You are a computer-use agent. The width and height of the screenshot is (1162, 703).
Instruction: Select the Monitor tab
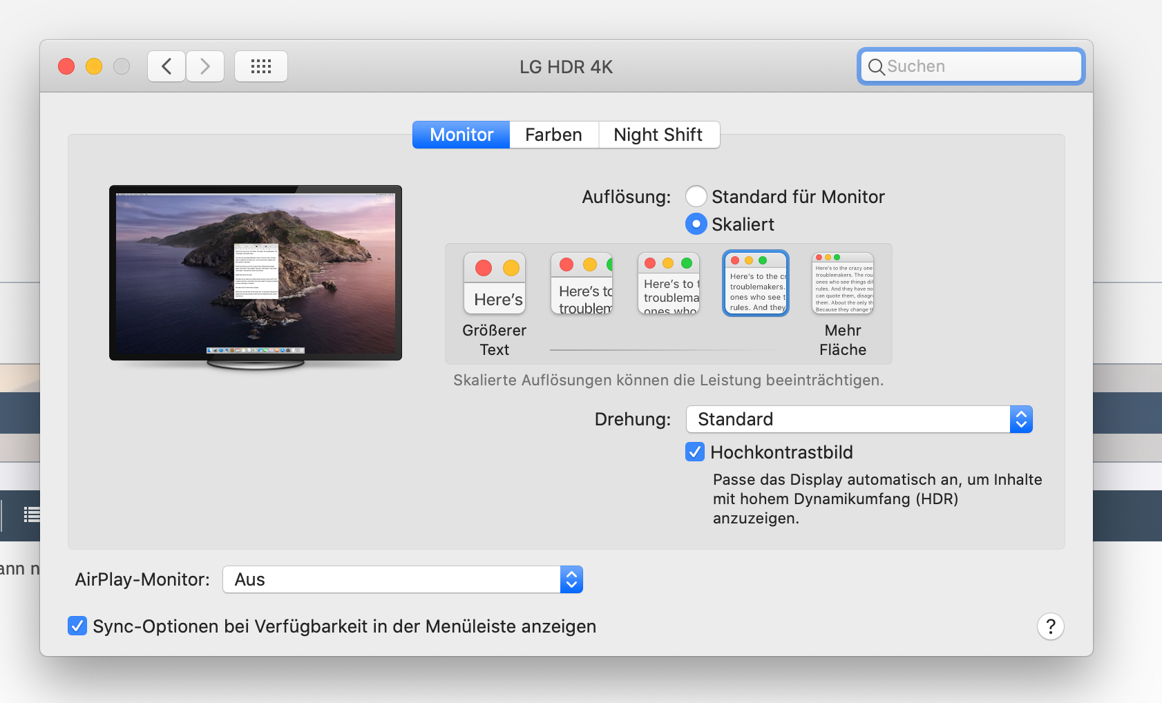tap(461, 135)
